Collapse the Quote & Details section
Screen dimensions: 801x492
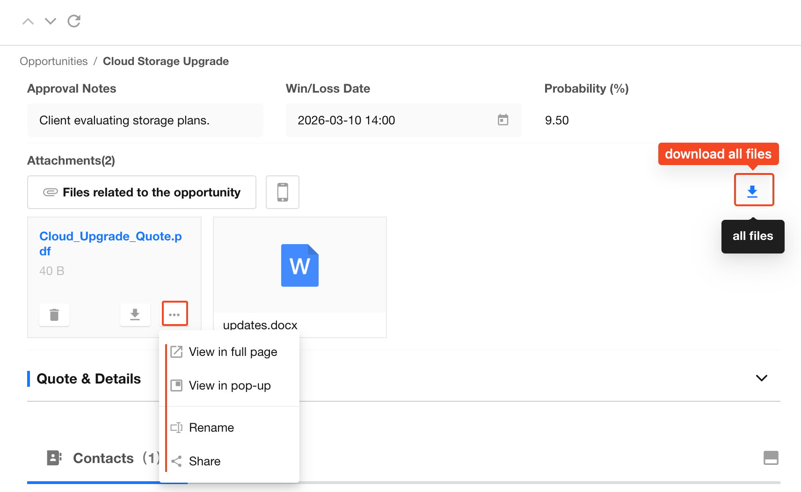point(761,378)
